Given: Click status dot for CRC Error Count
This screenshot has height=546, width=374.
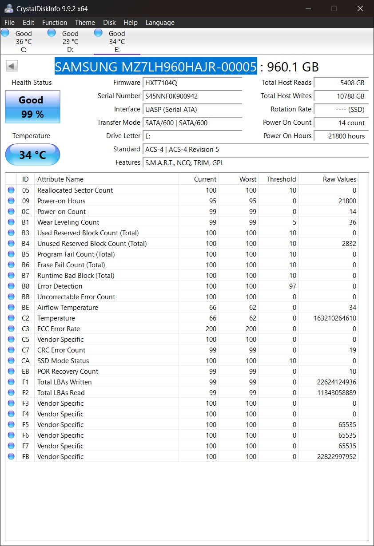Looking at the screenshot, I should [11, 350].
